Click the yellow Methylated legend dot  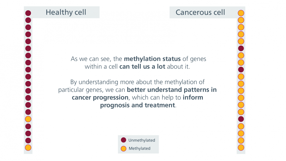(x=124, y=149)
